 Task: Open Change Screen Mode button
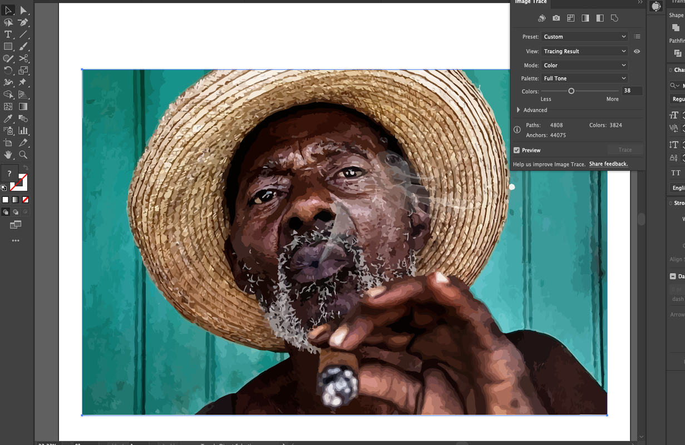pyautogui.click(x=16, y=225)
